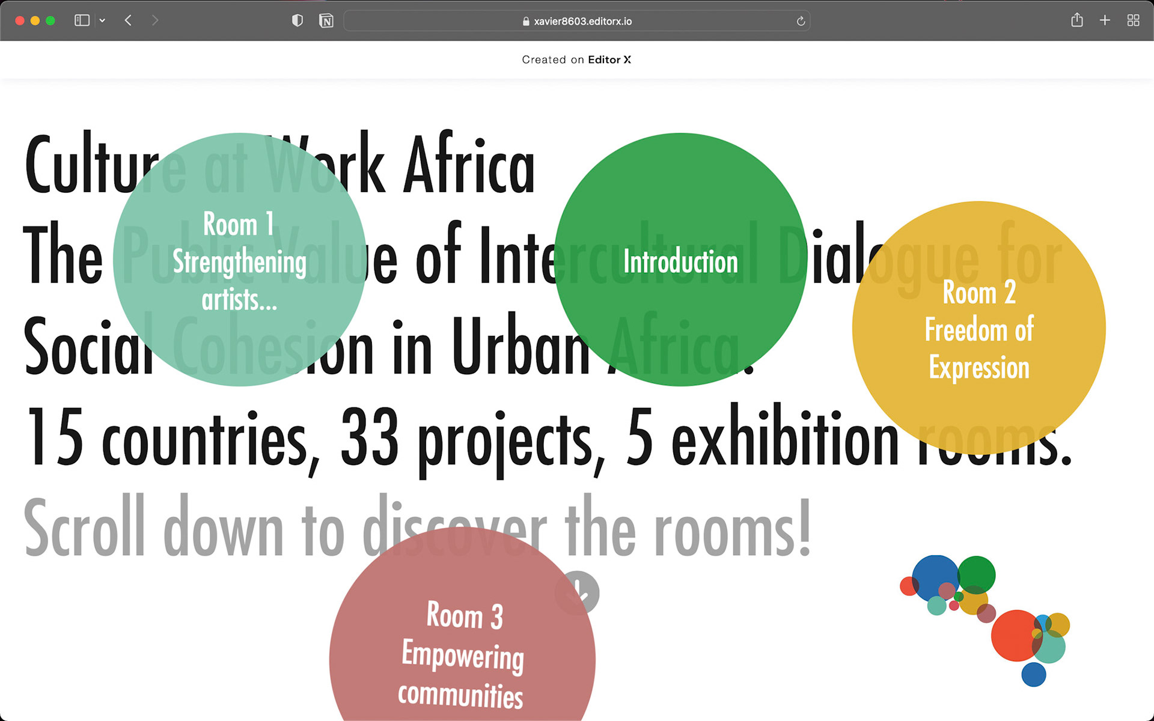Open the privacy report shield icon
1154x721 pixels.
coord(297,20)
